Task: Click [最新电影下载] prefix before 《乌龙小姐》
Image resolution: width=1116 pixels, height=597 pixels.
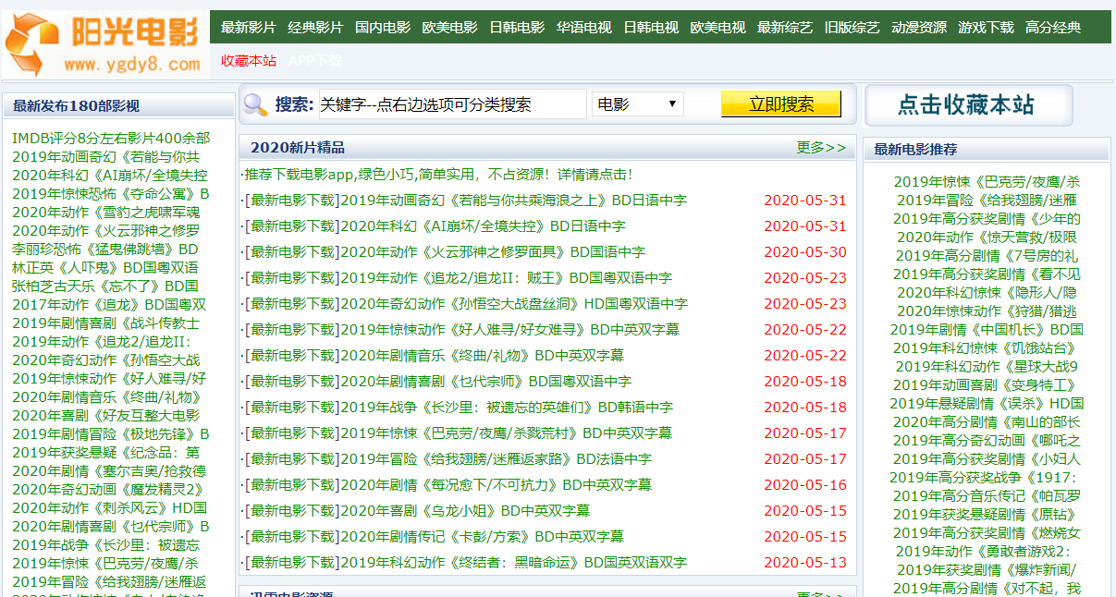Action: pos(292,510)
